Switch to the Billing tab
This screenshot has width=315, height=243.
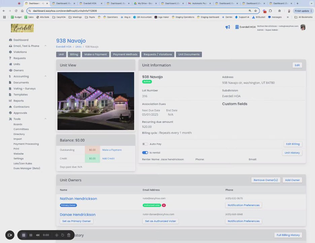[x=74, y=54]
